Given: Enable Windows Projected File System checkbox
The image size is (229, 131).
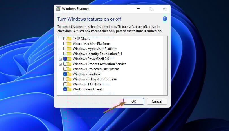Looking at the screenshot, I should pyautogui.click(x=65, y=69).
